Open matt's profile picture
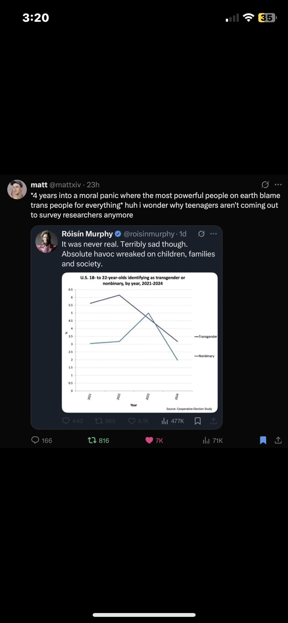 (17, 190)
